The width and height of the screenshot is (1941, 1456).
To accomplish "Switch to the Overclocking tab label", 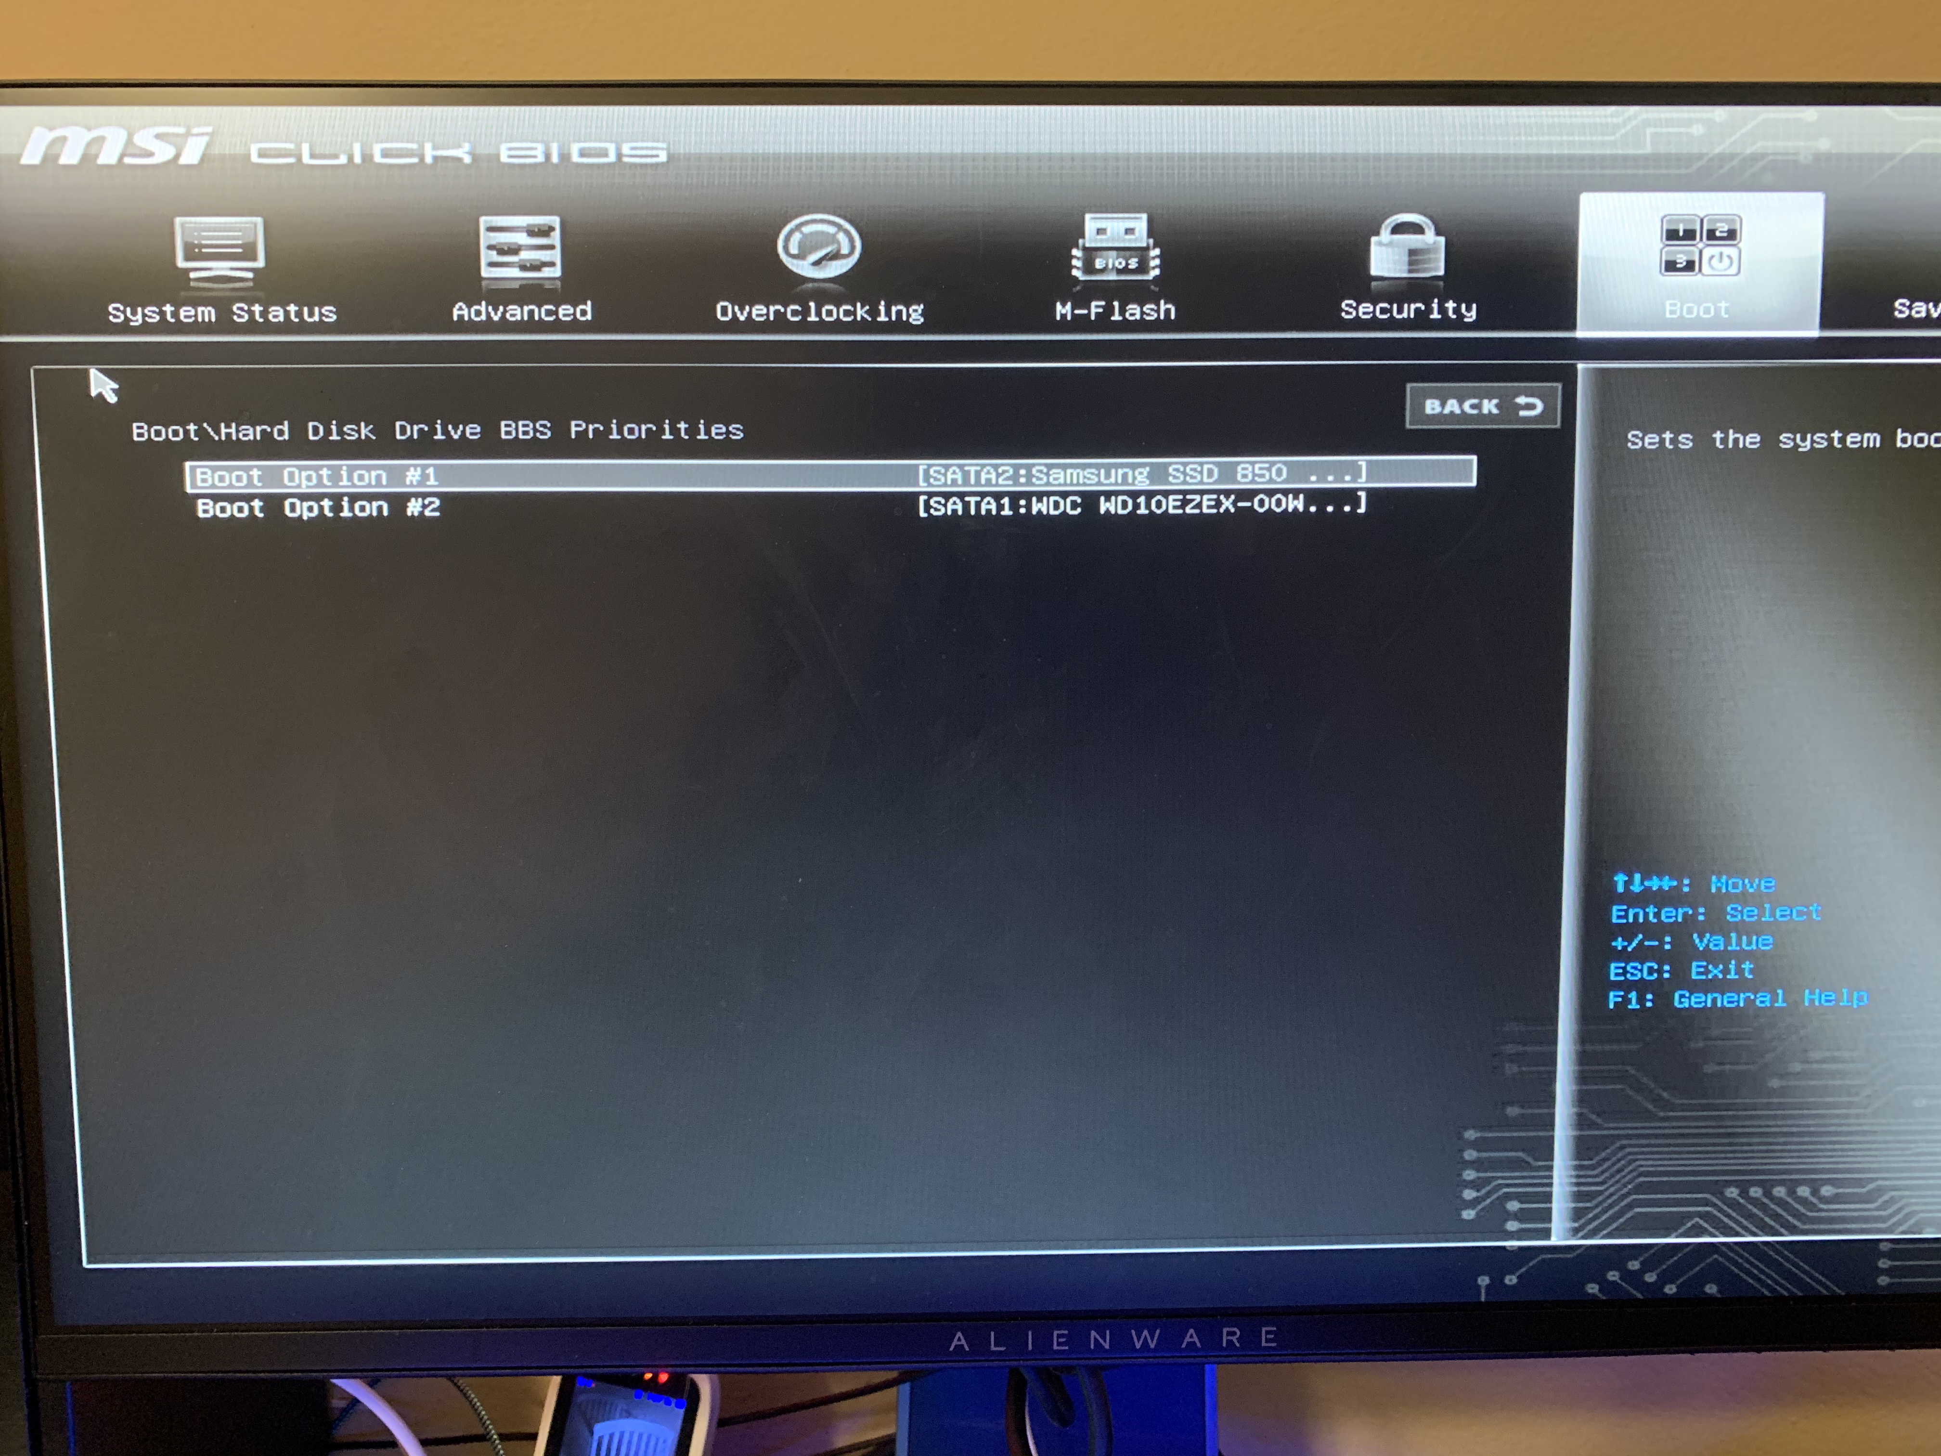I will [819, 311].
